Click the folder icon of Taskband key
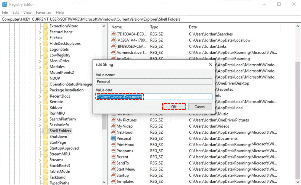Image resolution: width=301 pixels, height=185 pixels. click(x=45, y=177)
